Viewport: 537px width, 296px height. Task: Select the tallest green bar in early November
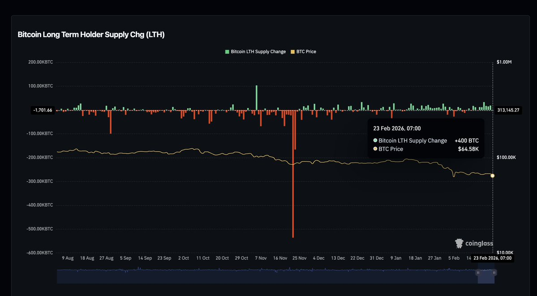(x=257, y=98)
